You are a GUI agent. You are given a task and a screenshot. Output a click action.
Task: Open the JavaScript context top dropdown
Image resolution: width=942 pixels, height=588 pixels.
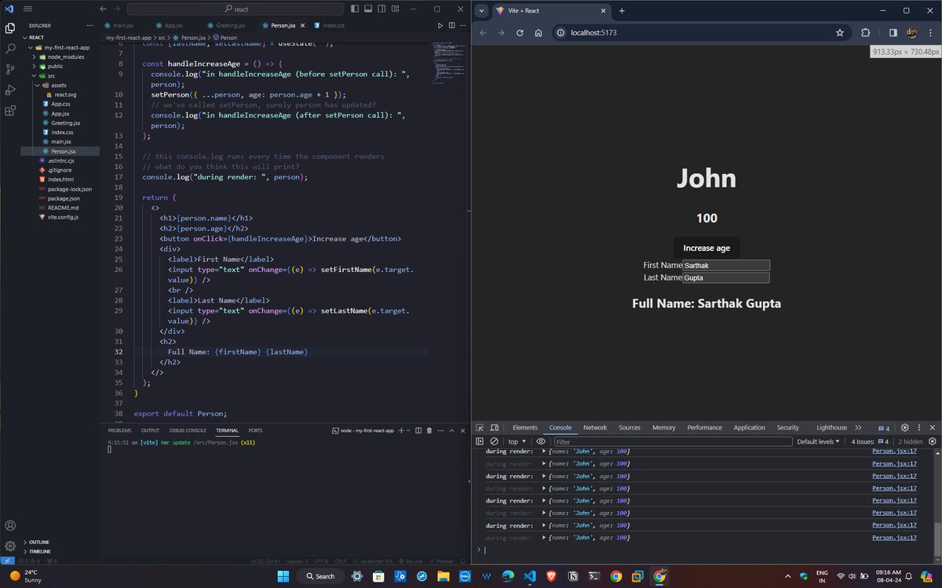tap(517, 441)
